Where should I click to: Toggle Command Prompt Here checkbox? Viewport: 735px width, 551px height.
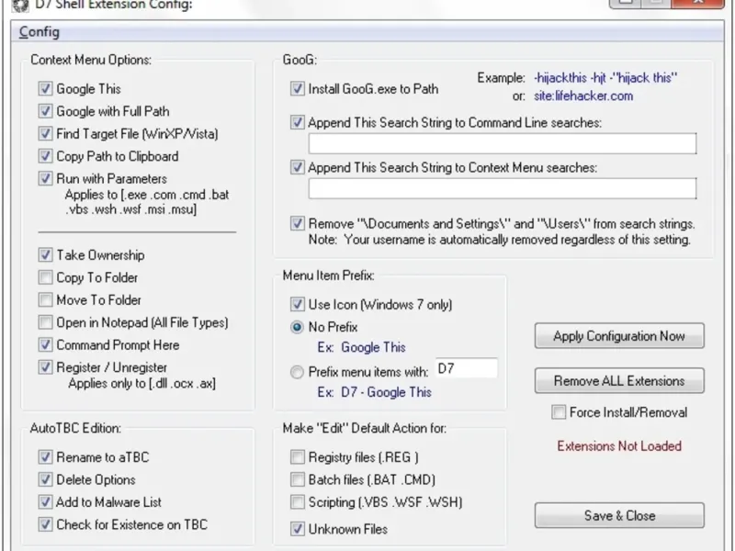[45, 345]
